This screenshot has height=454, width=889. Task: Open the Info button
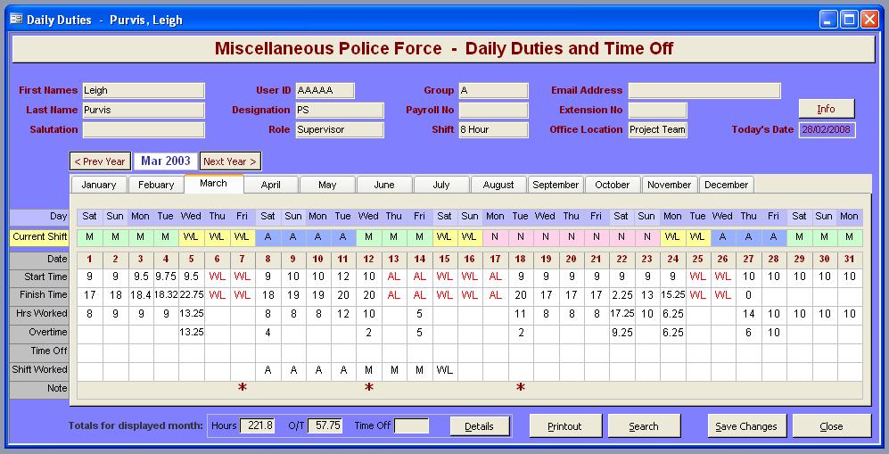826,109
